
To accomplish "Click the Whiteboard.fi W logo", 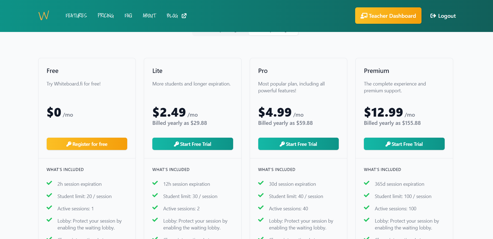I will point(44,16).
